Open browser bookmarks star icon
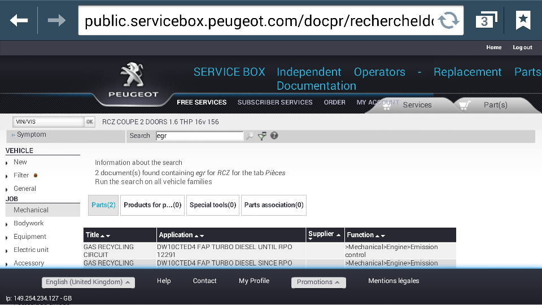Image resolution: width=542 pixels, height=305 pixels. tap(523, 20)
